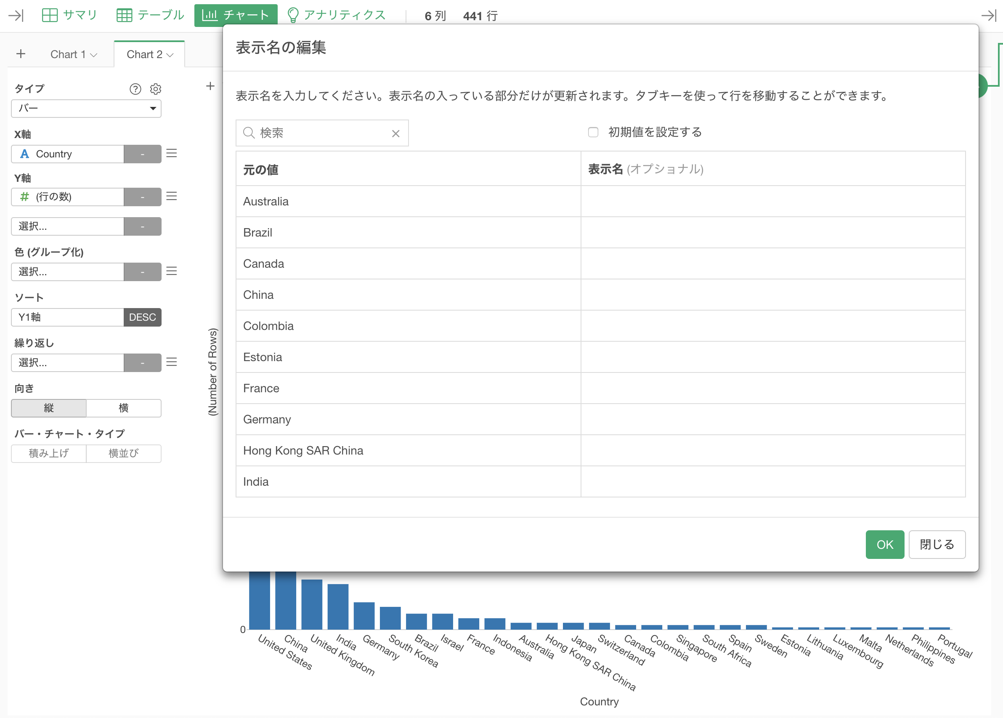Select the チャート chart view tab

[236, 15]
